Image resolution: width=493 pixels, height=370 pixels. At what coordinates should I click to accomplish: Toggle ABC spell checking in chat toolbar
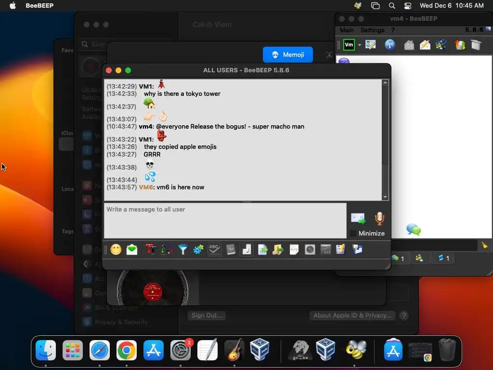click(x=214, y=250)
